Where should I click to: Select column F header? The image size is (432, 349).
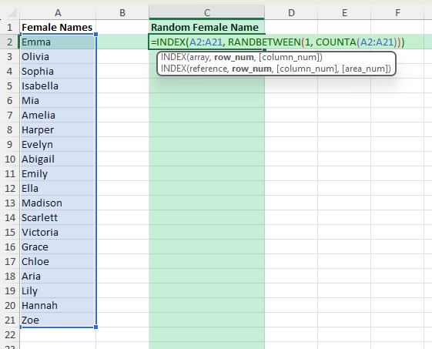(397, 12)
